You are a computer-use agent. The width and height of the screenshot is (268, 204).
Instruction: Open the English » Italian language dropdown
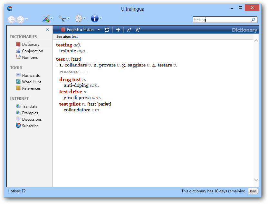point(99,30)
